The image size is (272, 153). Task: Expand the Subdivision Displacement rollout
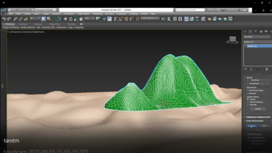pos(258,117)
